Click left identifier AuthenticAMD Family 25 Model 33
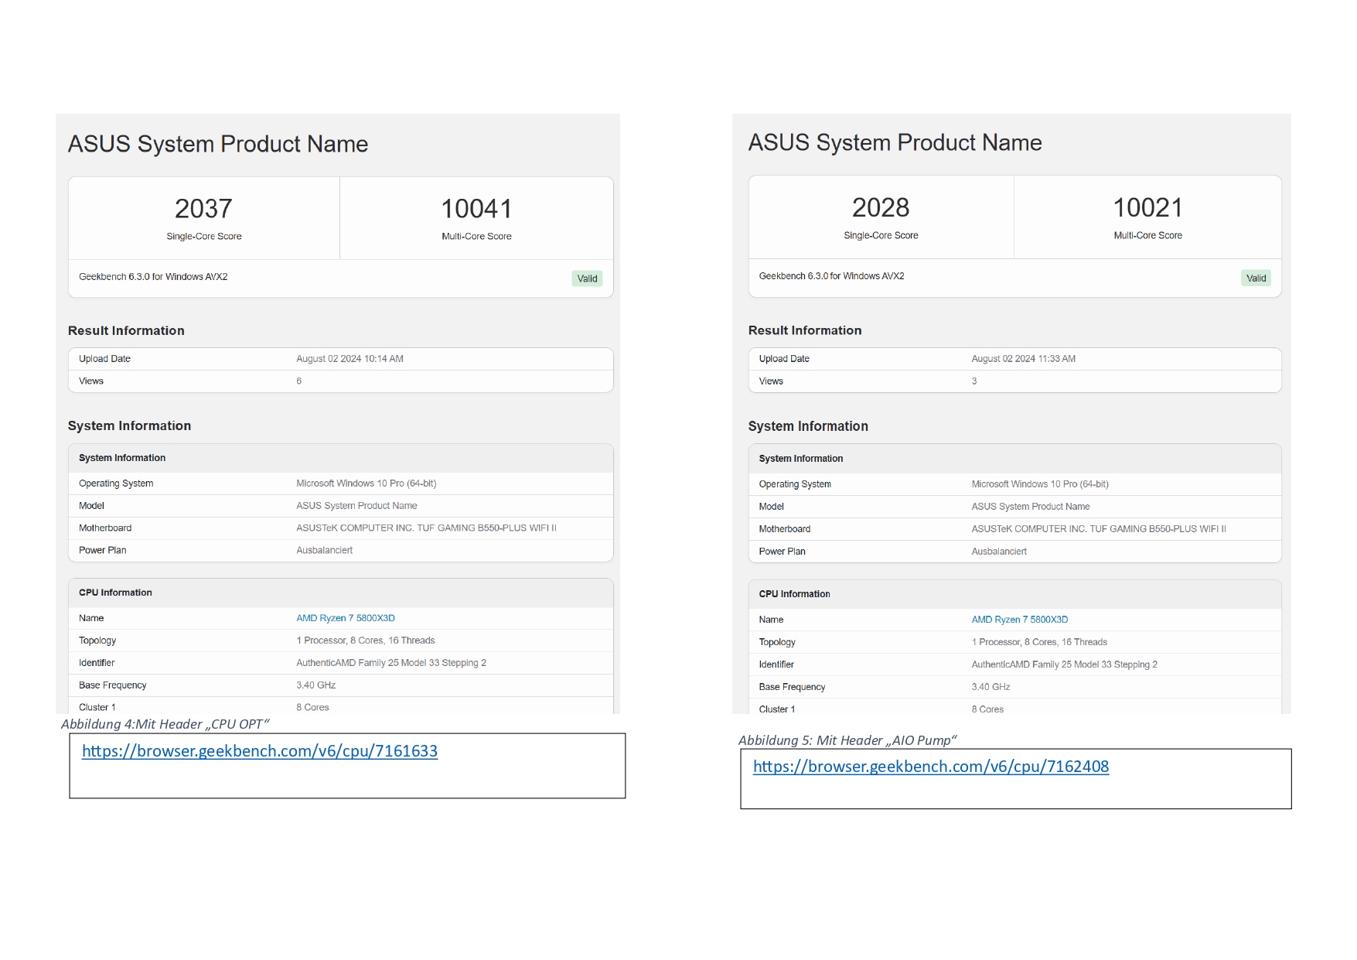Screen dimensions: 1357x960 click(391, 663)
